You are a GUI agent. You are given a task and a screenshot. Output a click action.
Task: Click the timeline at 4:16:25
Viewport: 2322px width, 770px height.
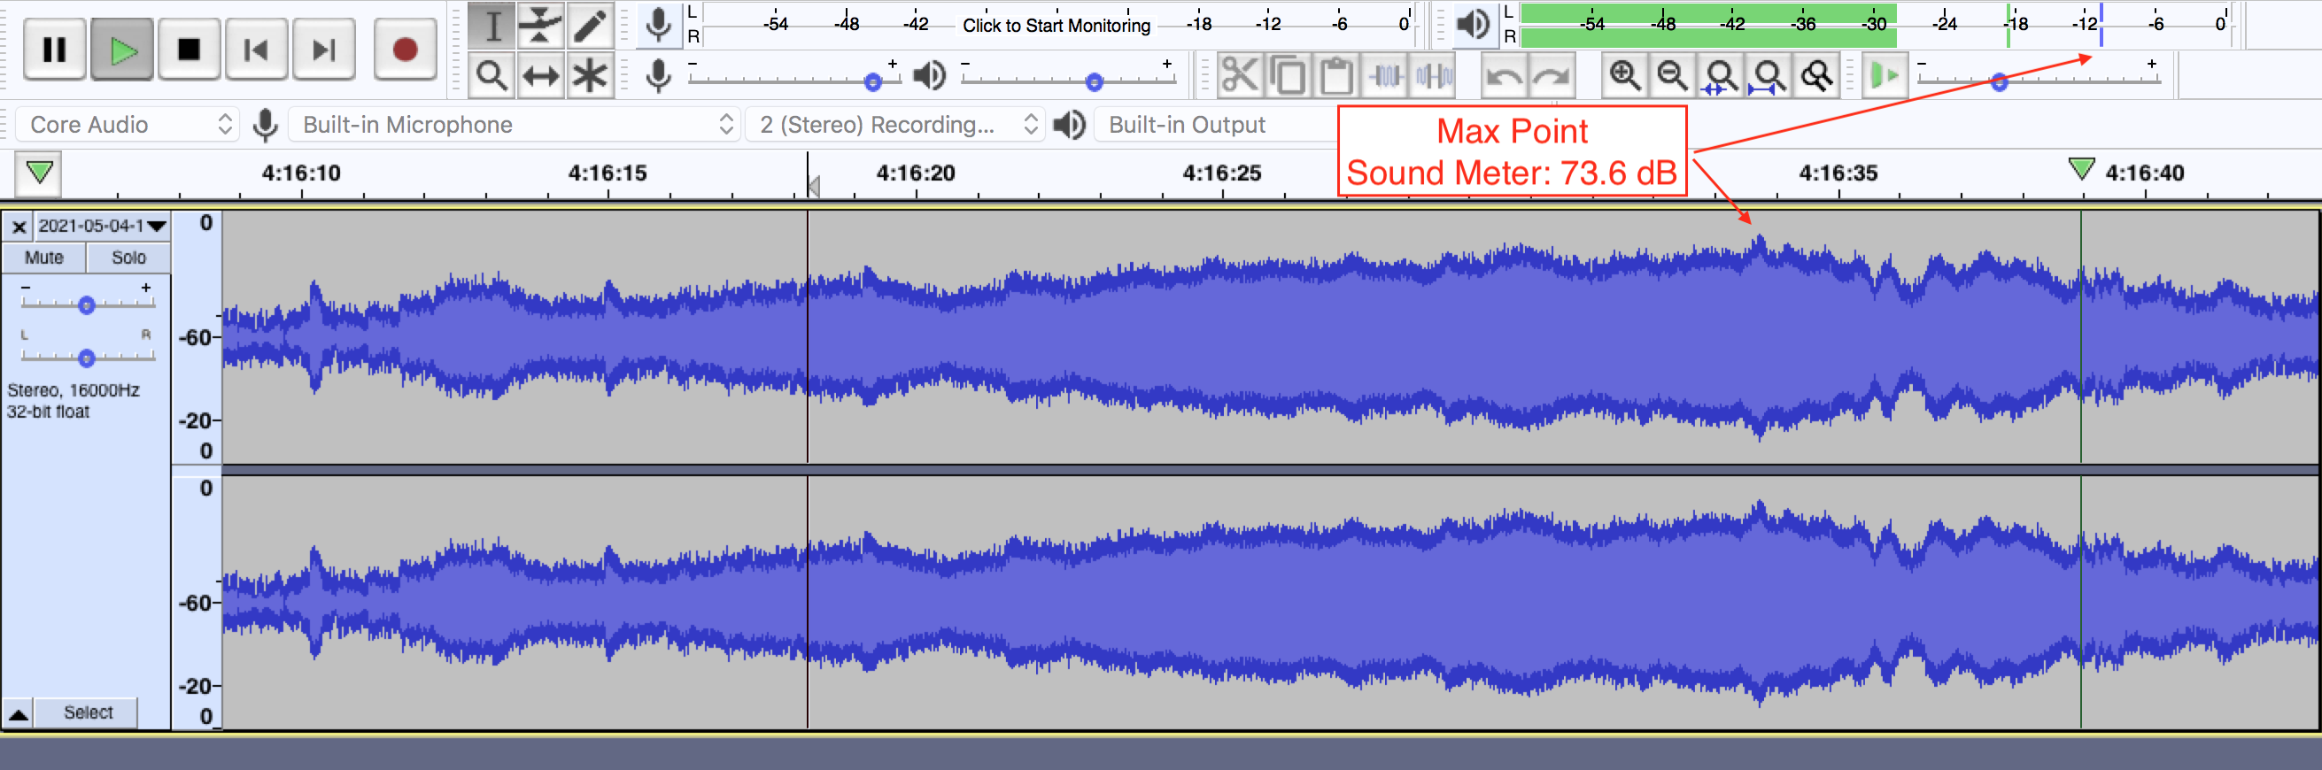(x=1221, y=173)
